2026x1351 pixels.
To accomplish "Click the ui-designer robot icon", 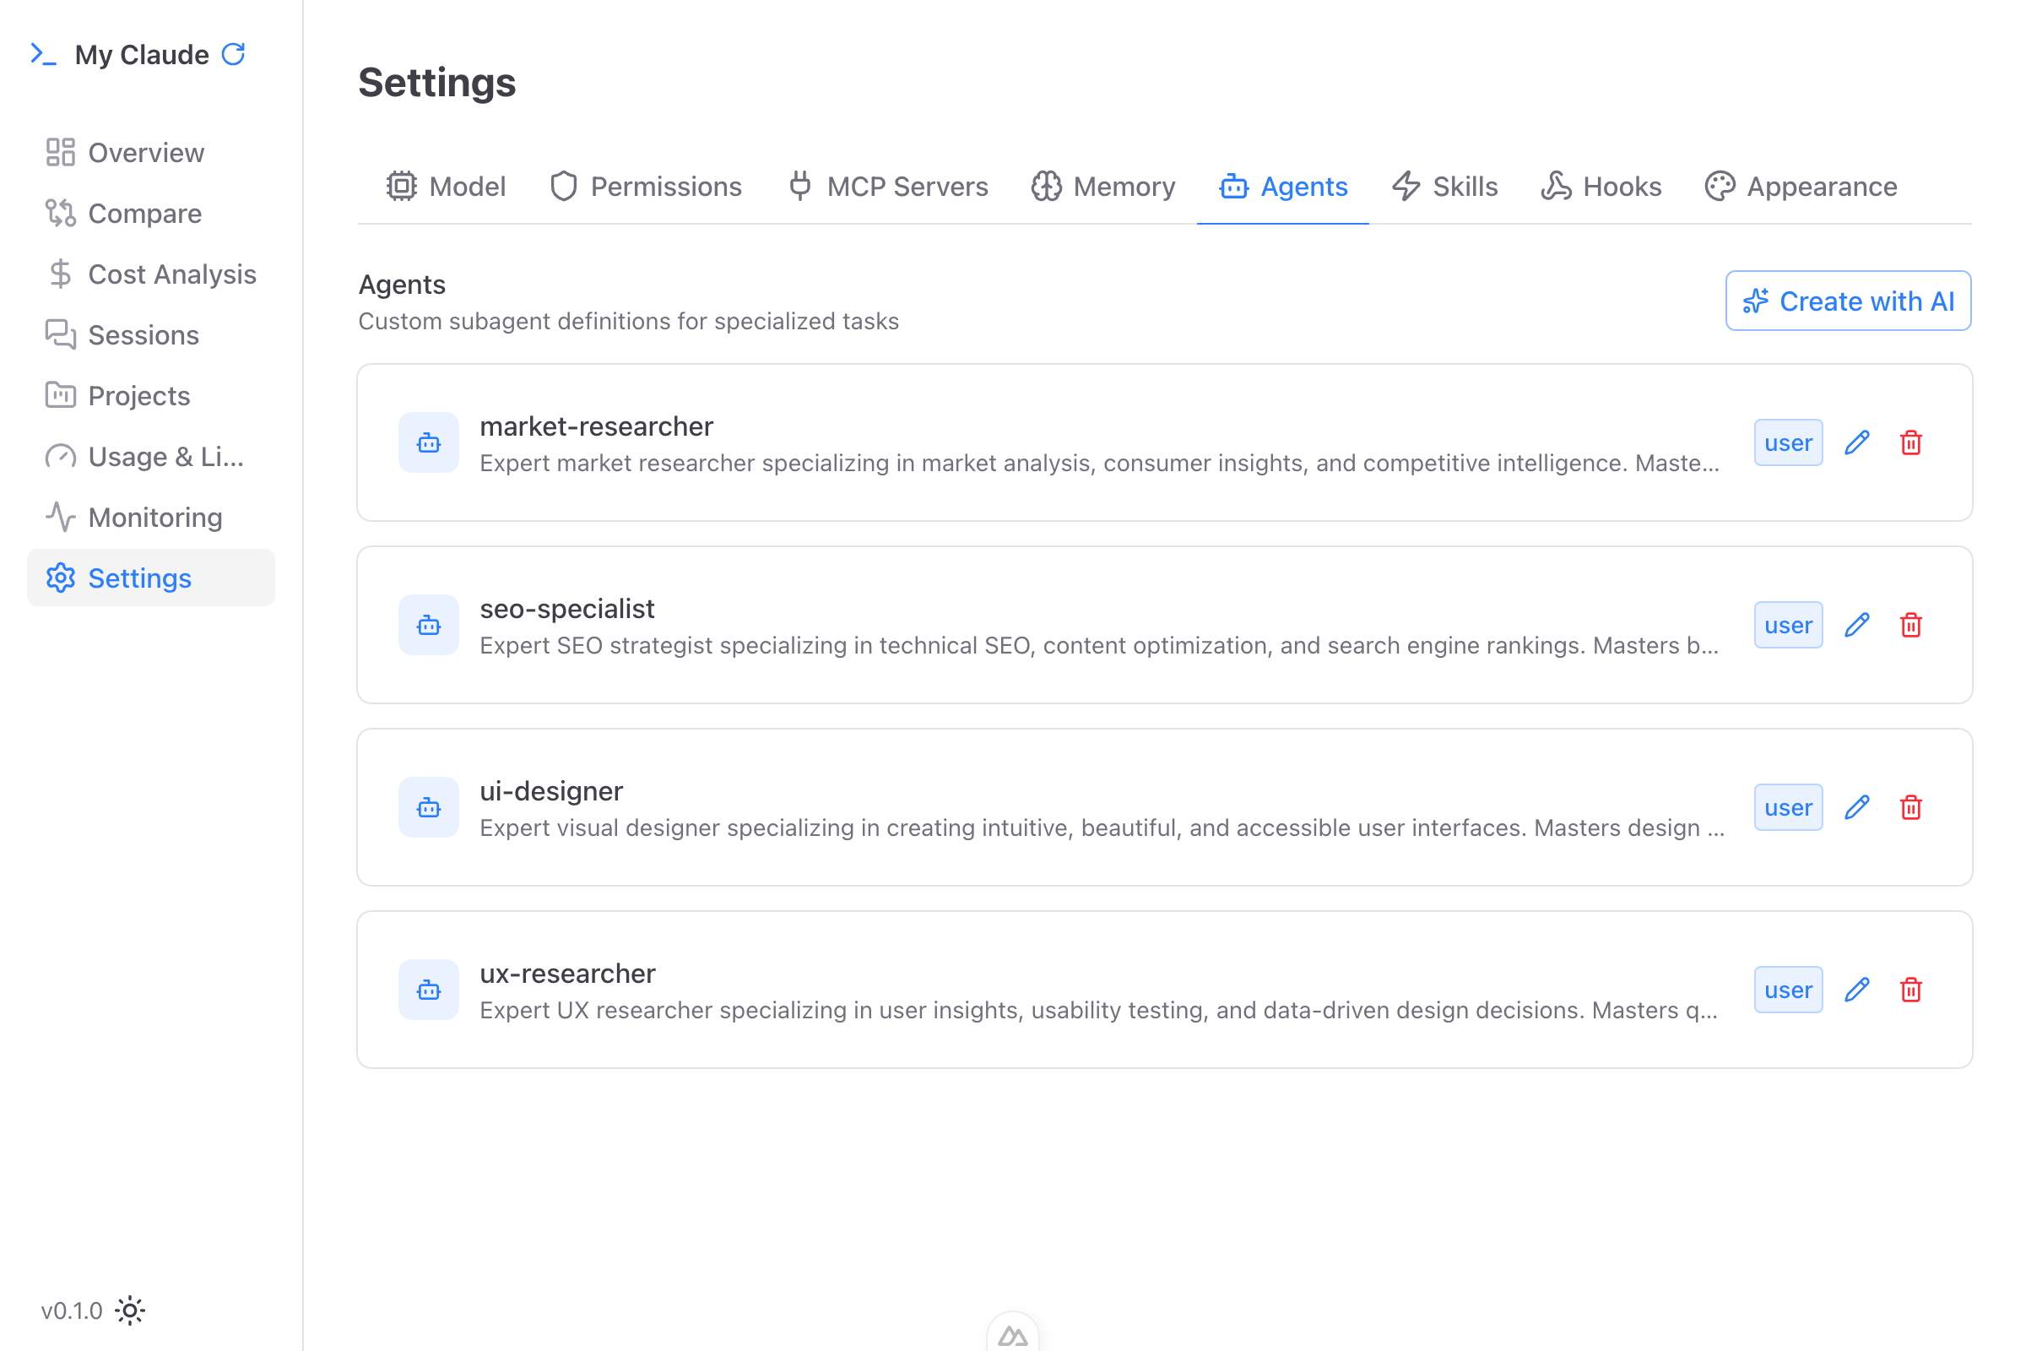I will tap(428, 807).
